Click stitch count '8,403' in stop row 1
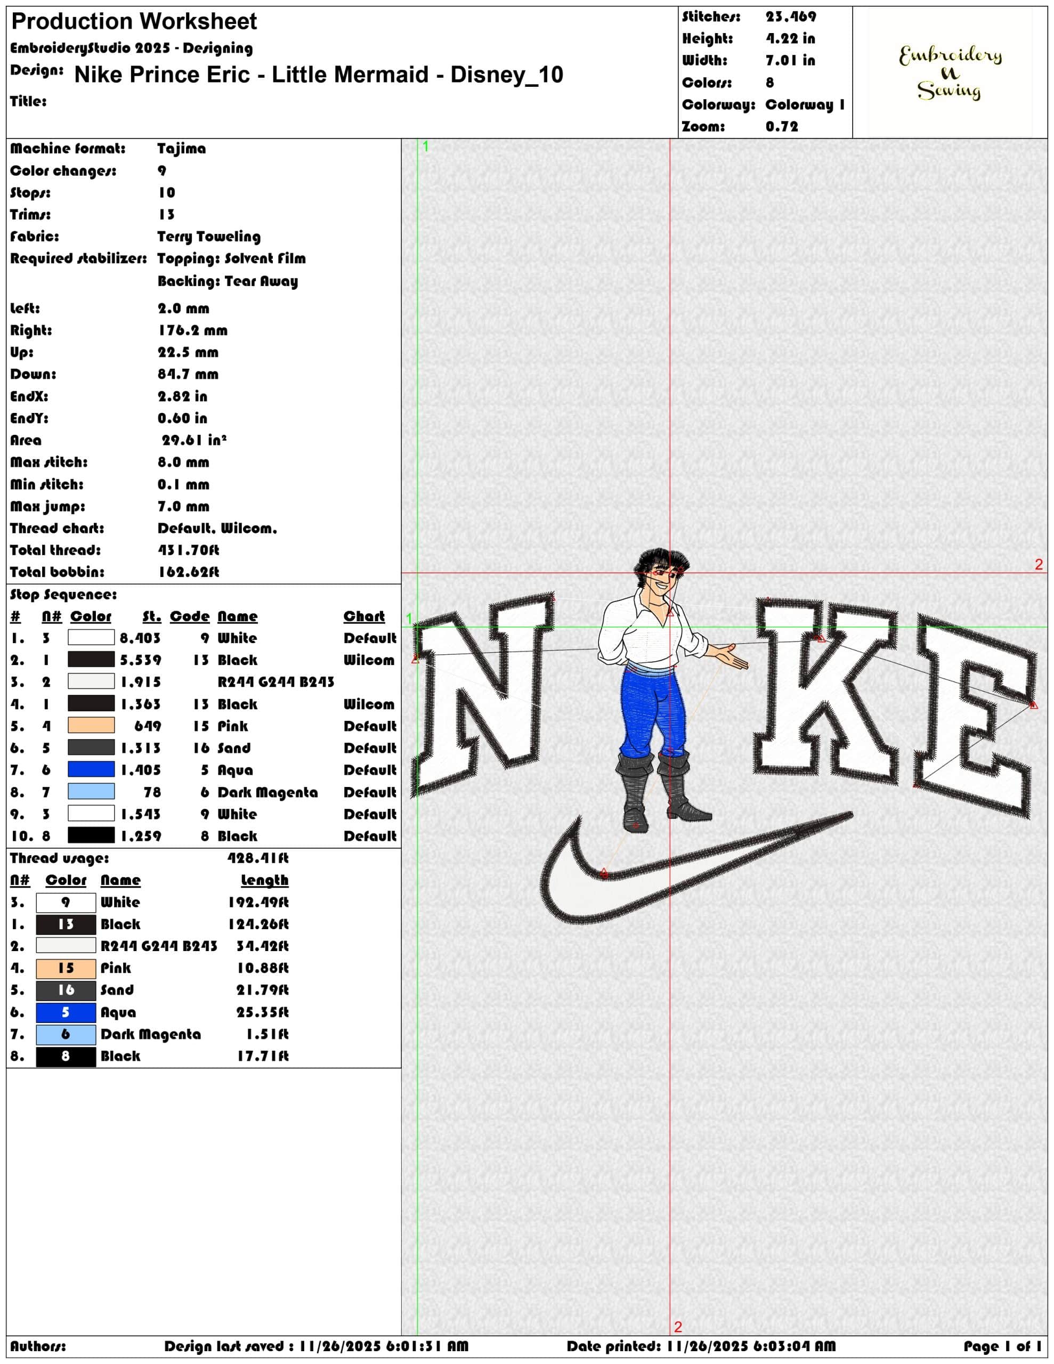Image resolution: width=1054 pixels, height=1364 pixels. click(141, 638)
